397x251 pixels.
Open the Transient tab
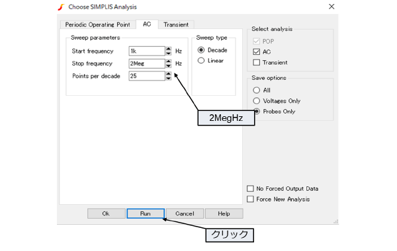(176, 24)
